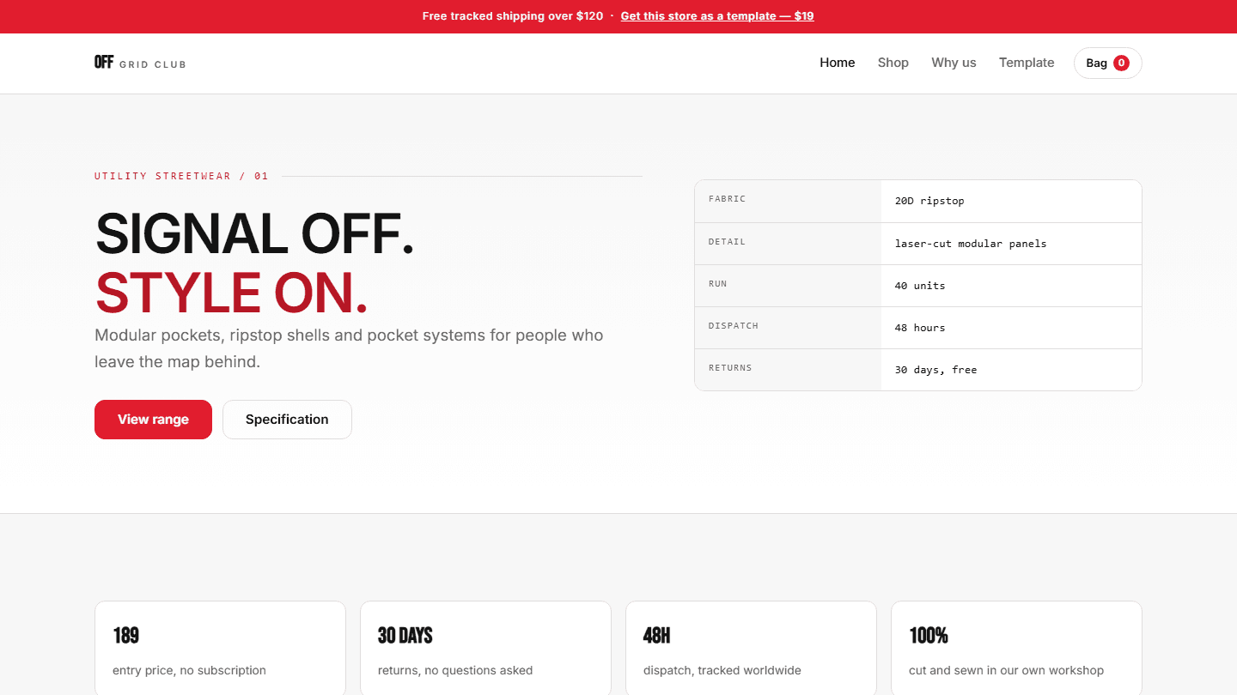Click the '30 days, free' value
1237x695 pixels.
pos(935,370)
